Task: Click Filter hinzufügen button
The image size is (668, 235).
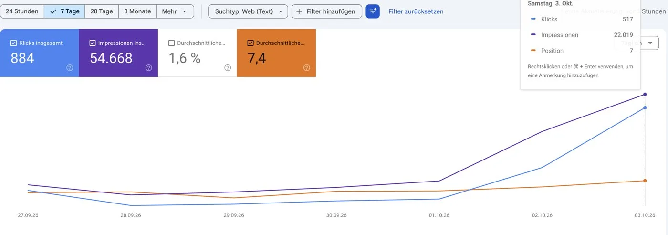Action: coord(327,11)
